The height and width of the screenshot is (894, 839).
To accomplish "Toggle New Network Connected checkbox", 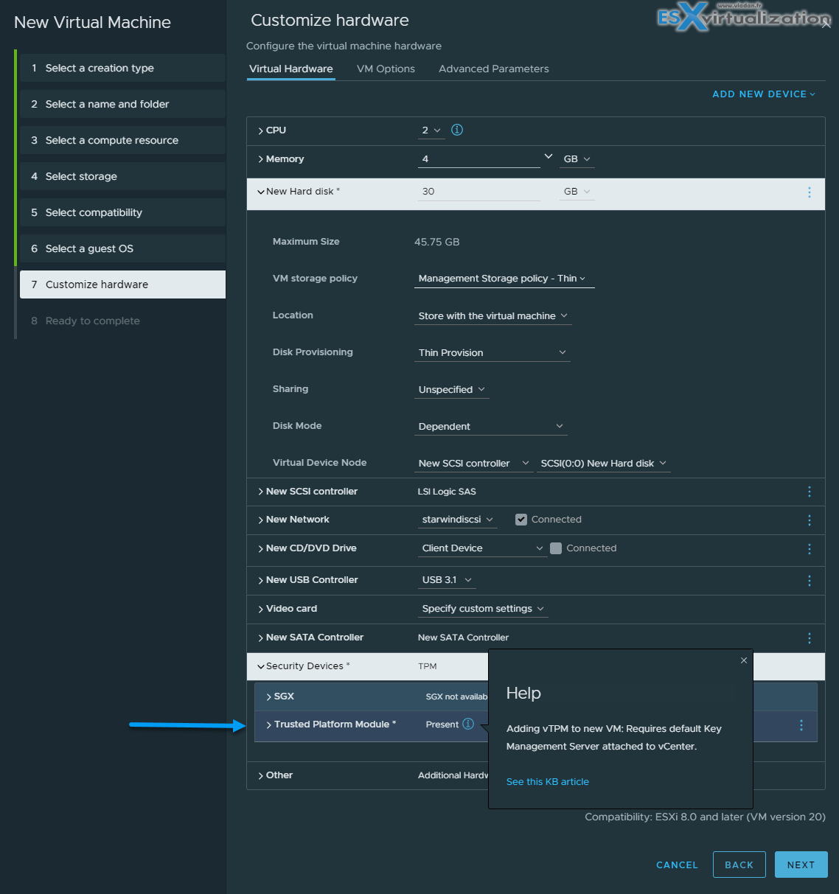I will tap(521, 520).
